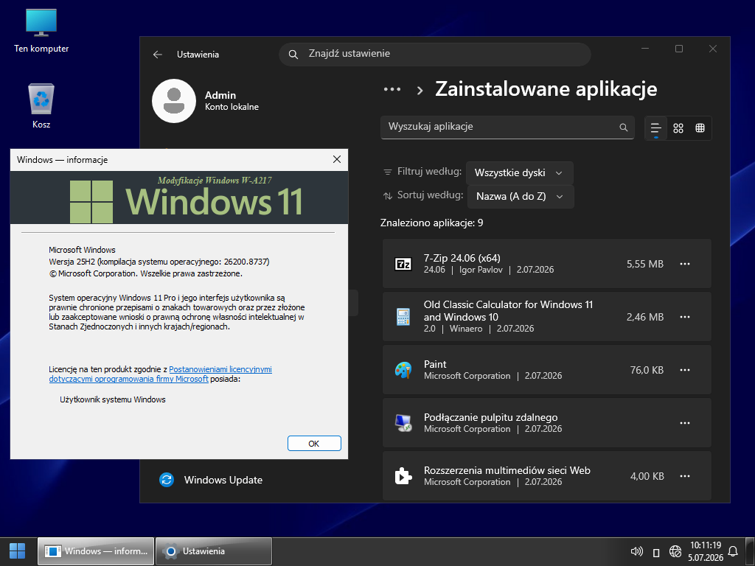Open the Start menu
Screen dimensions: 755x566
(x=18, y=551)
